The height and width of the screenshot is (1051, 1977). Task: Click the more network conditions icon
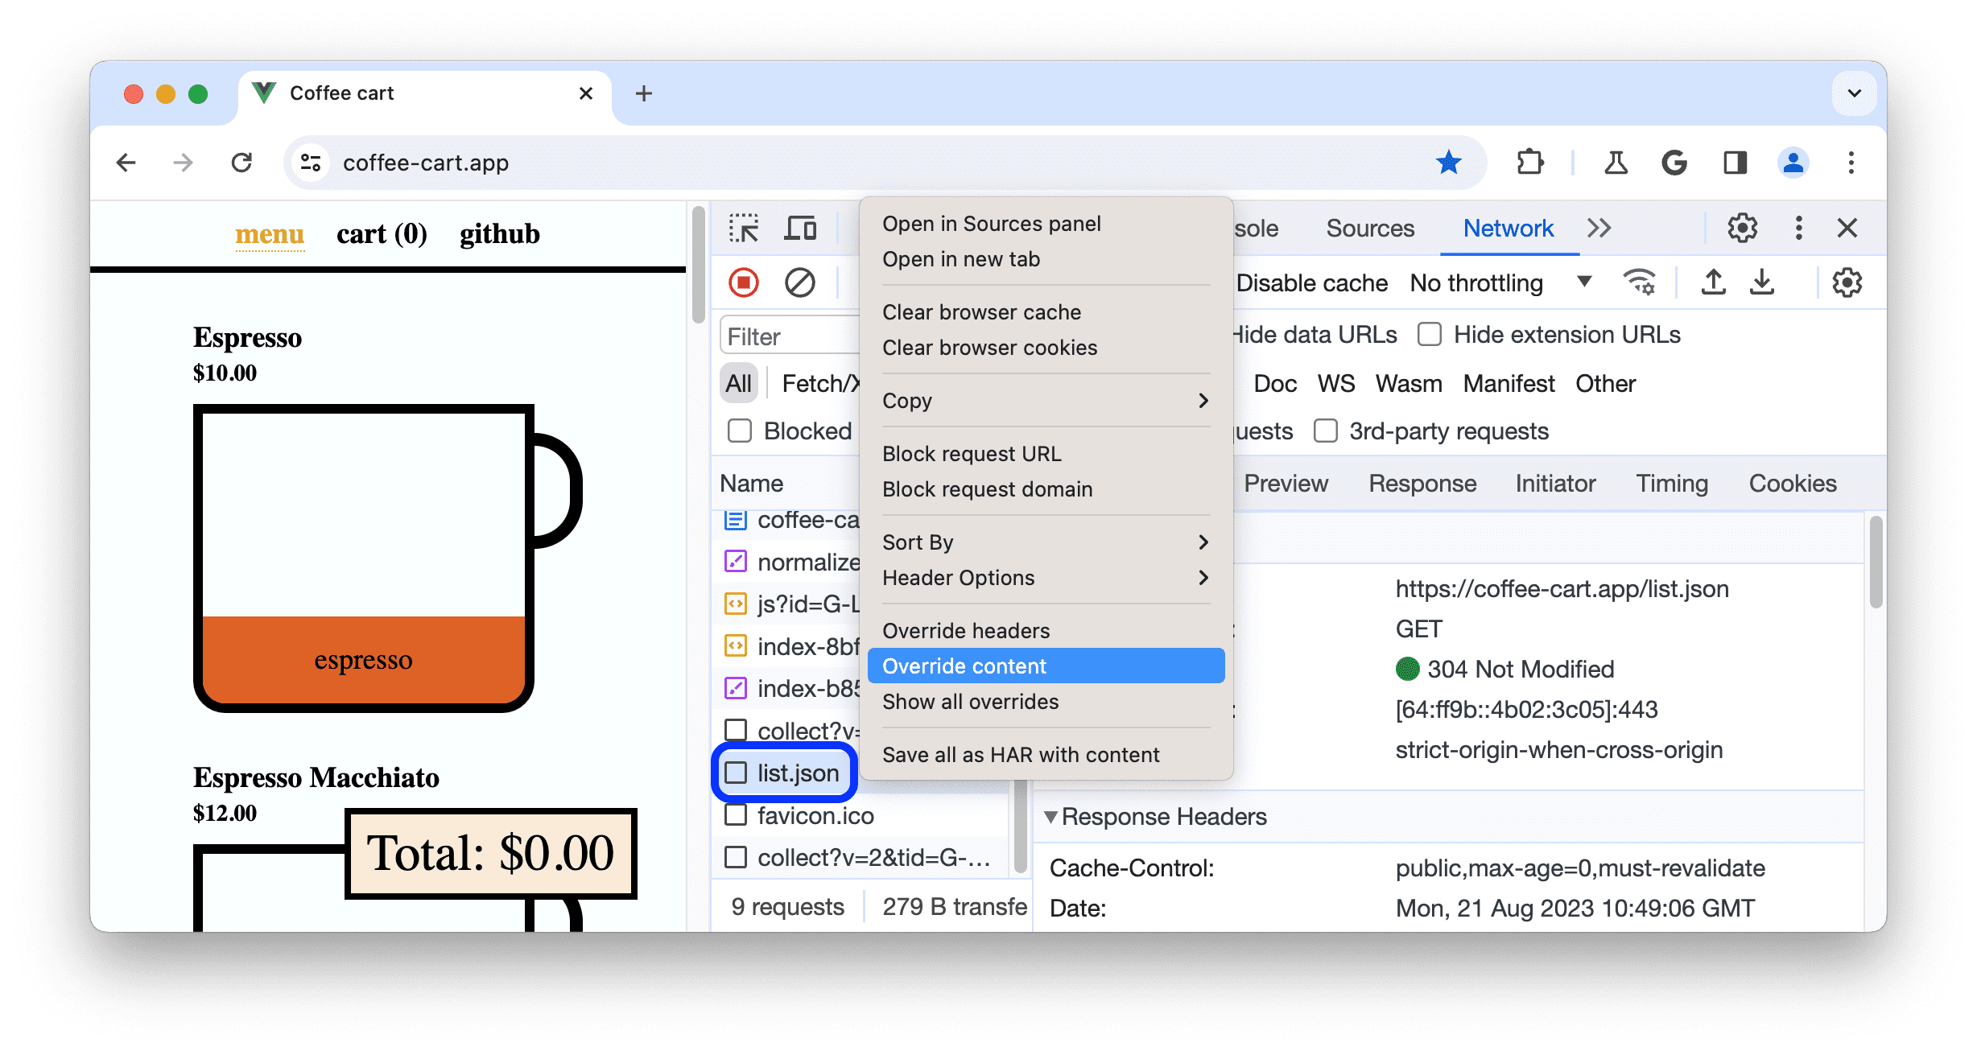pyautogui.click(x=1640, y=282)
